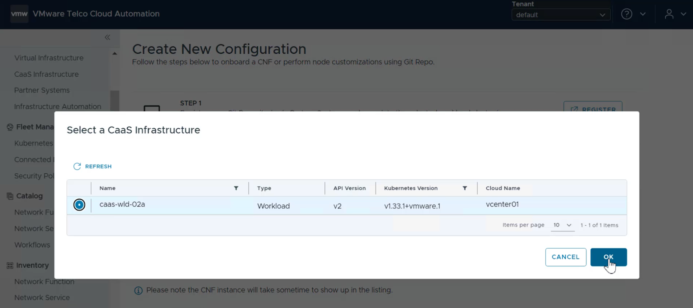Click the Catalog section icon
This screenshot has width=693, height=308.
[10, 196]
